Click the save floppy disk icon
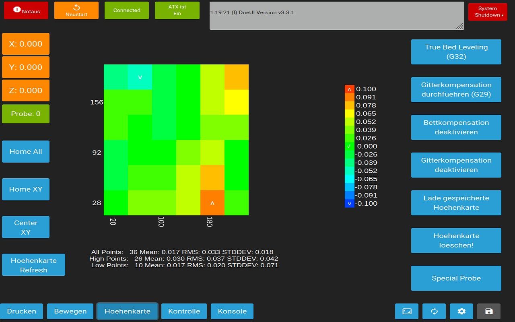515x322 pixels. click(489, 311)
